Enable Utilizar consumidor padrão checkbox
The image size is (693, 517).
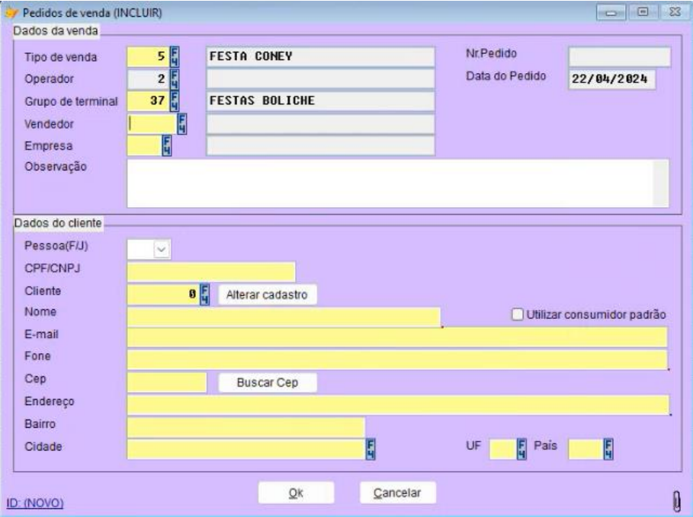click(518, 314)
